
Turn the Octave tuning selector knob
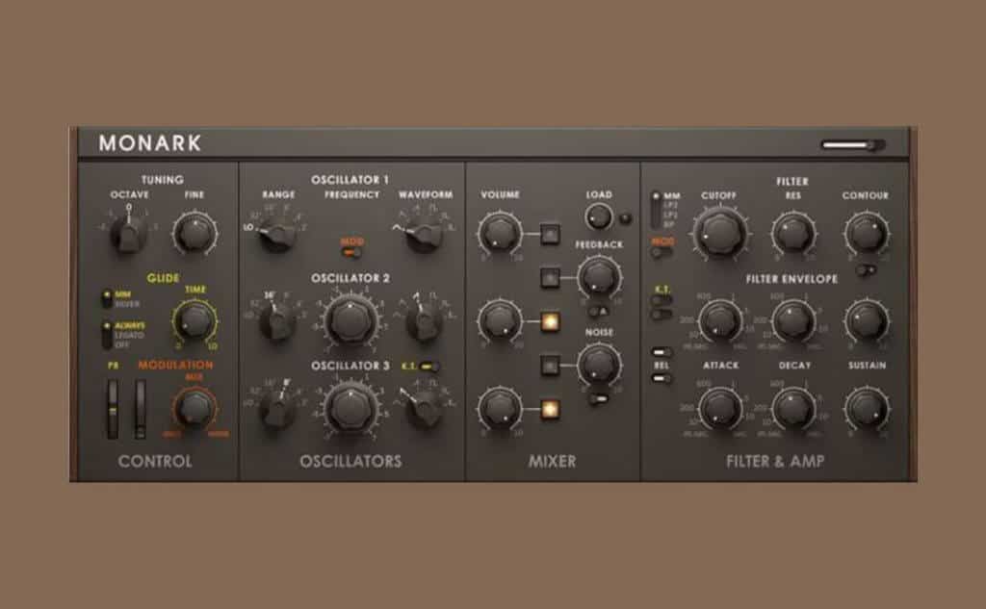[x=130, y=234]
